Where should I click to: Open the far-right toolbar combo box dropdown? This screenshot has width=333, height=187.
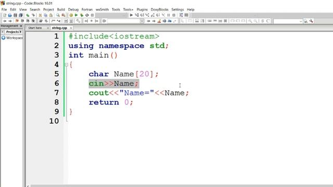tap(301, 21)
